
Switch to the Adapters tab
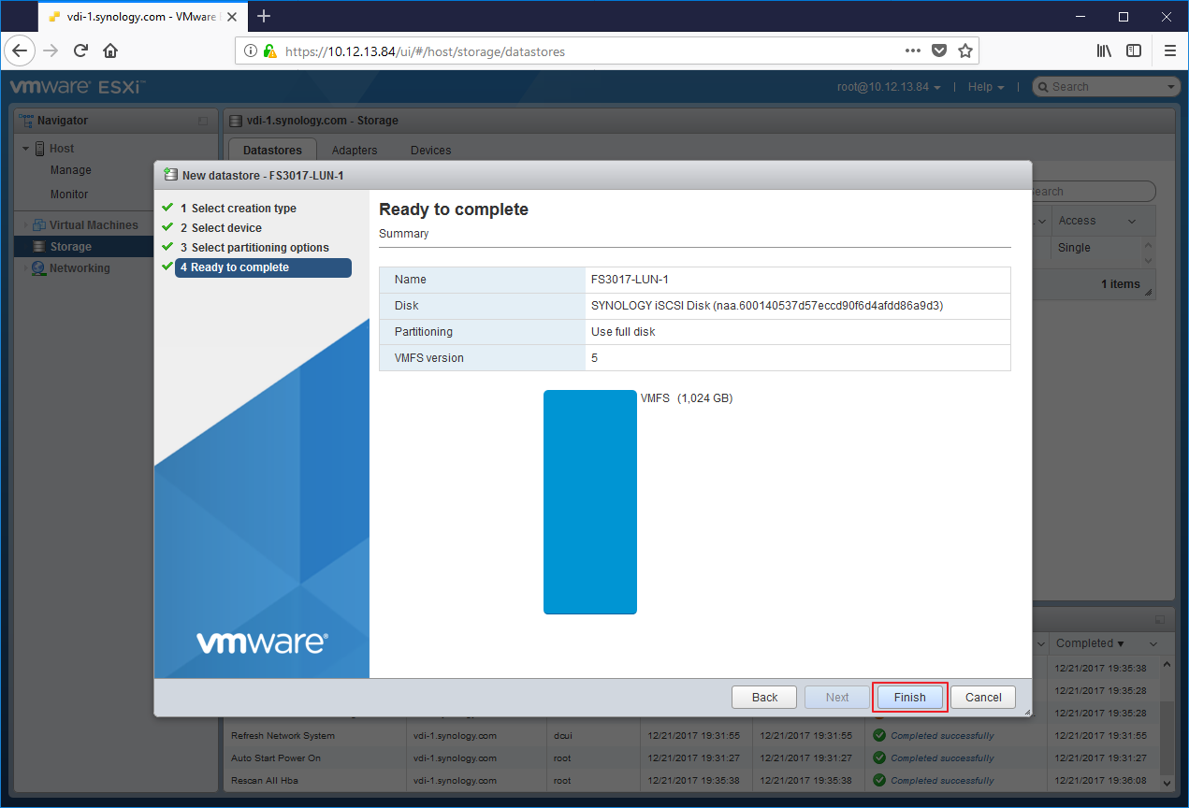tap(355, 150)
